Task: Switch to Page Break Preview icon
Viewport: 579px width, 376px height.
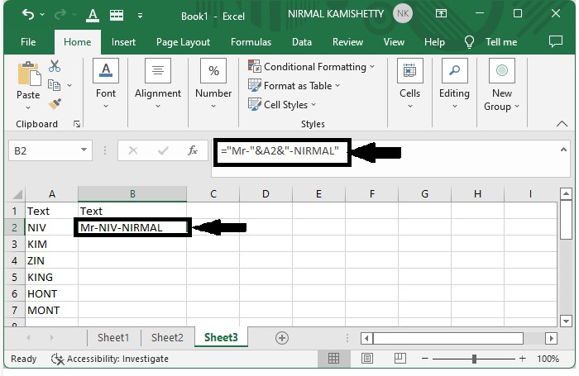Action: click(x=400, y=359)
